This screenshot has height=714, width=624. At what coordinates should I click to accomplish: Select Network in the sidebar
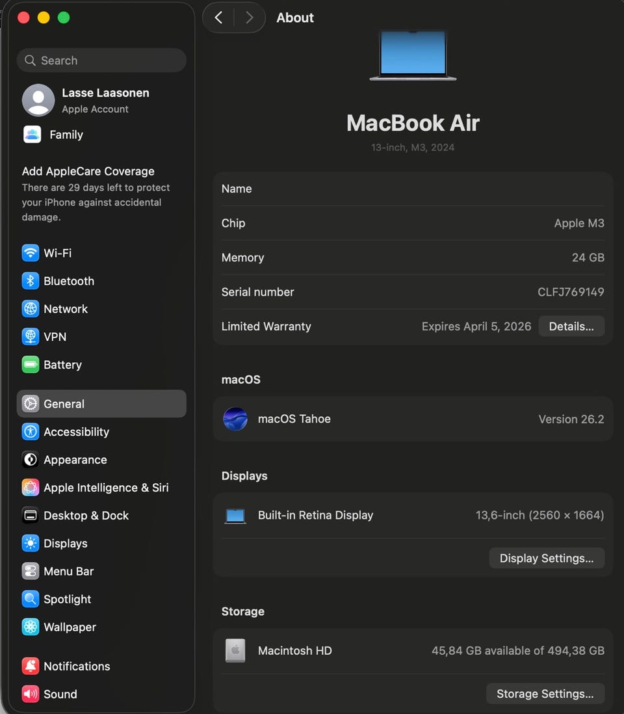pos(101,309)
